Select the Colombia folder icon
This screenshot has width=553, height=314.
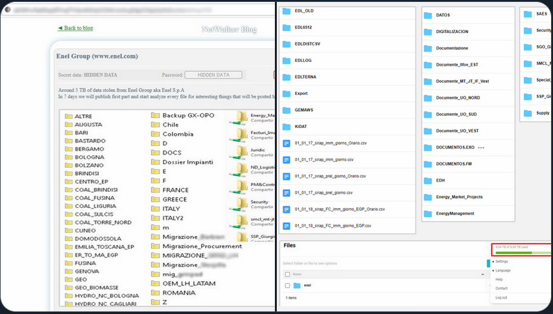pyautogui.click(x=155, y=134)
